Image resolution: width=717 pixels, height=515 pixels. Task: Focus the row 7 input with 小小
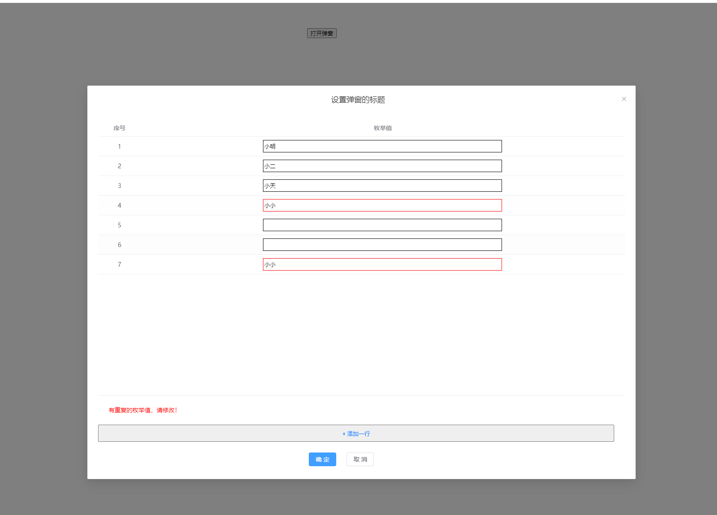pos(382,265)
